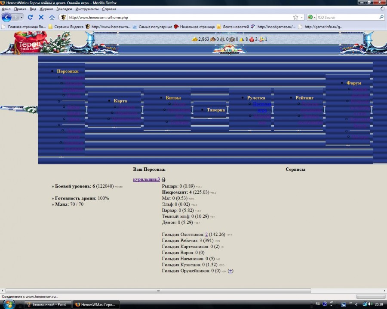Click the mercury resource icon
The width and height of the screenshot is (387, 309).
pos(232,39)
